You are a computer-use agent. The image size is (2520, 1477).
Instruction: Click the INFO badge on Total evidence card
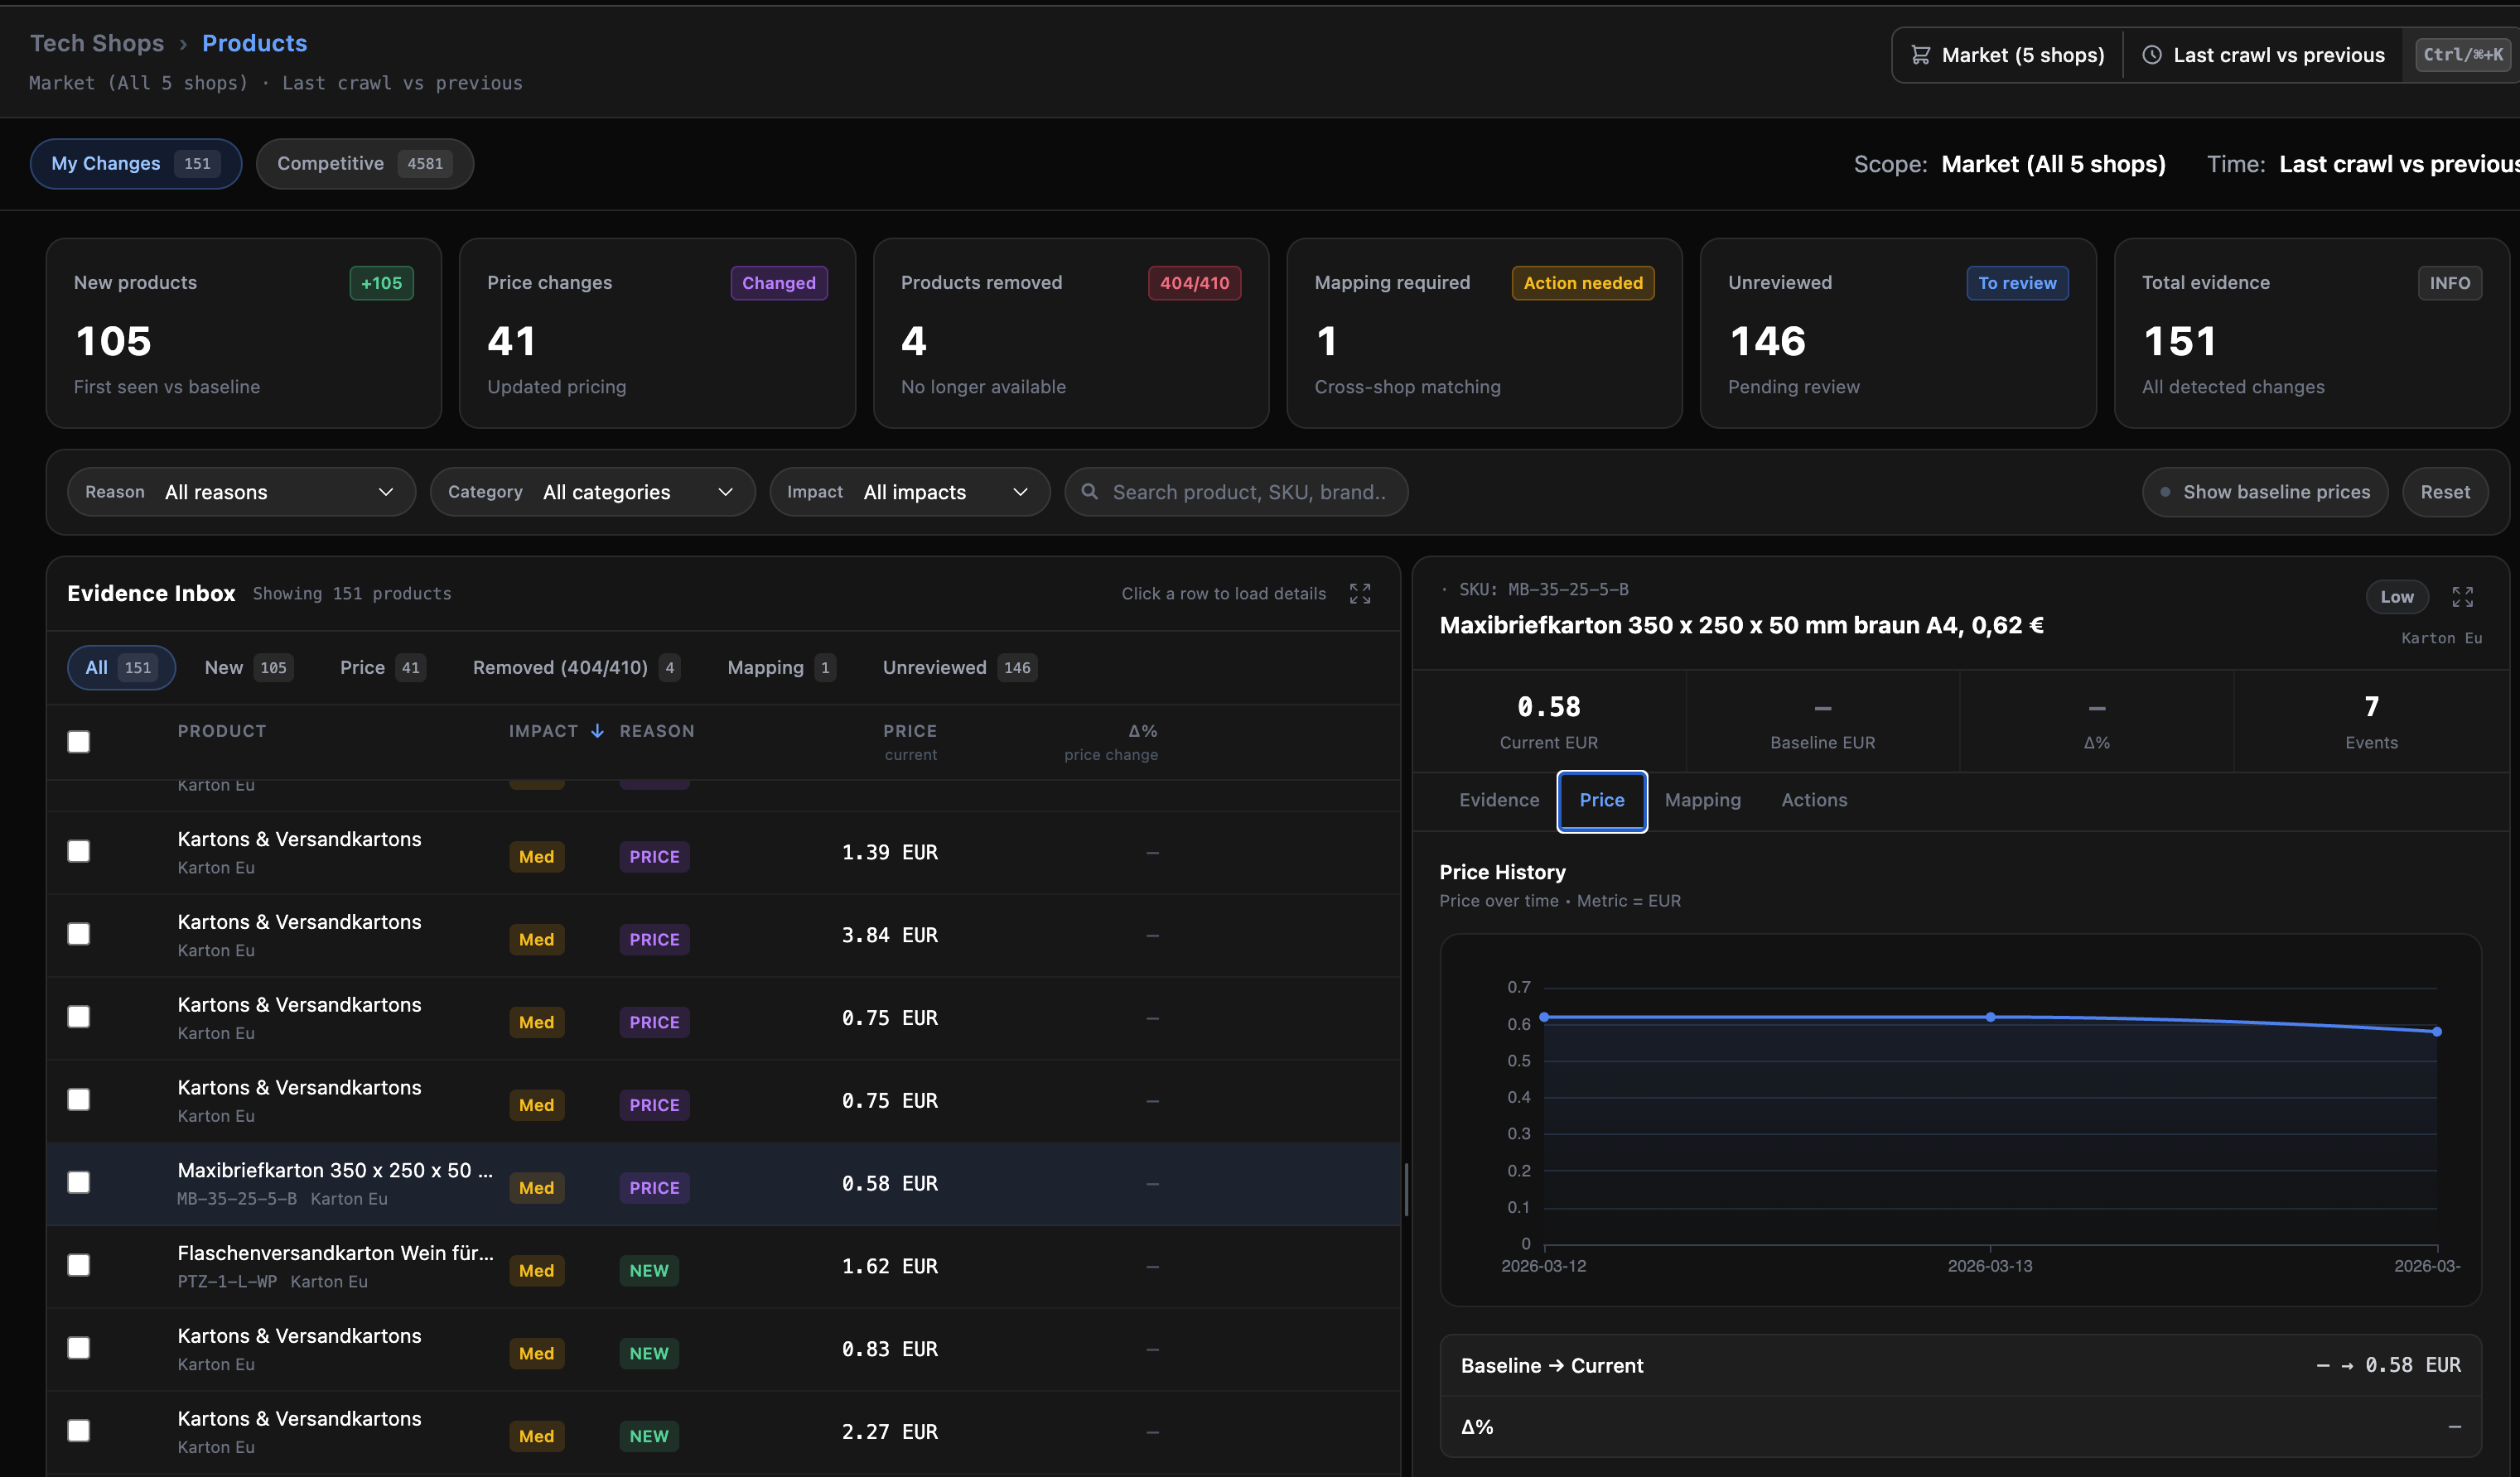tap(2450, 283)
